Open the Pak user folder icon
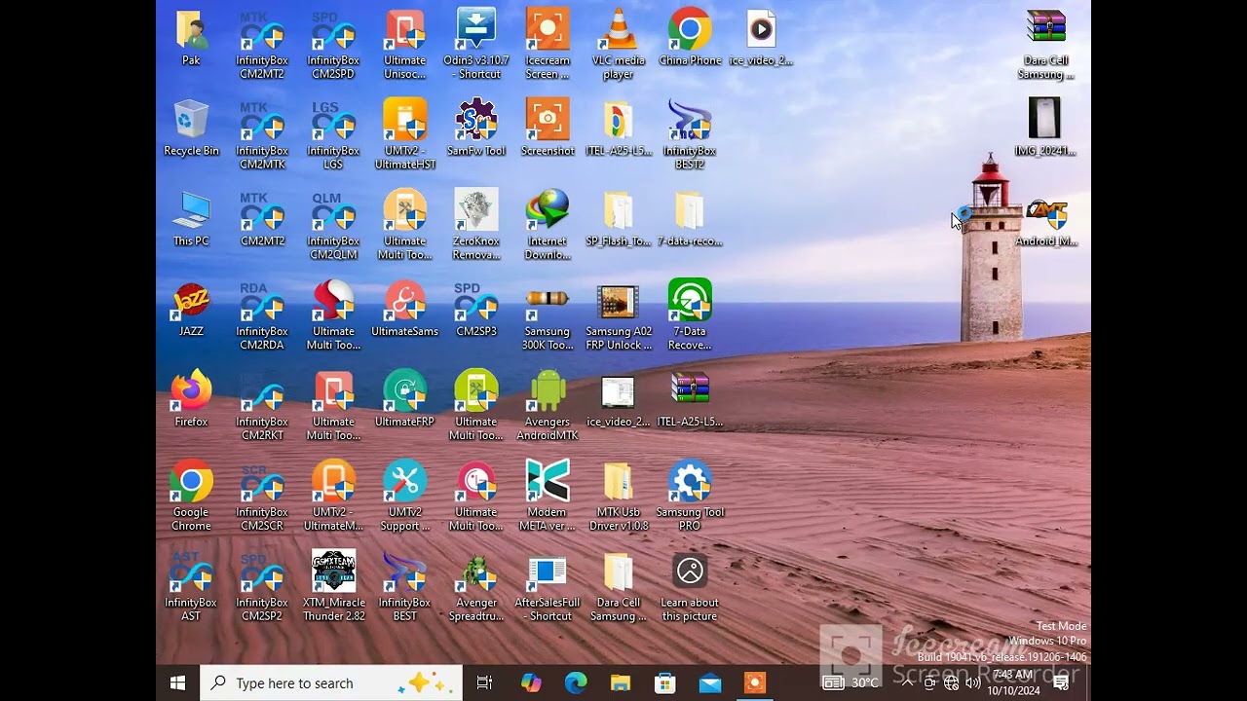This screenshot has height=701, width=1247. pyautogui.click(x=191, y=30)
